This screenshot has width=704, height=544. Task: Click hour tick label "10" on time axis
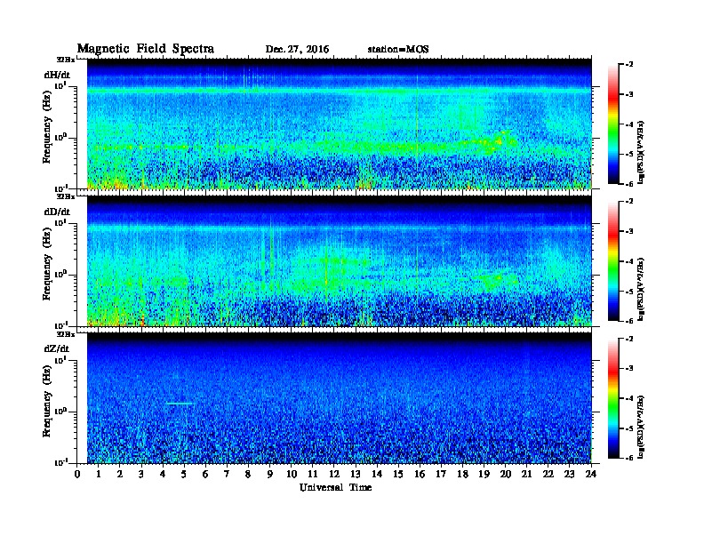[x=292, y=474]
